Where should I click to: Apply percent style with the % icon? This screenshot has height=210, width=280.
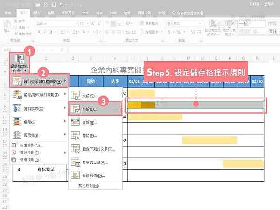[x=178, y=32]
